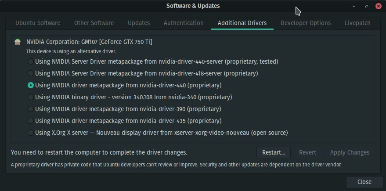
Task: Open the Ubuntu Software tab
Action: [x=38, y=23]
